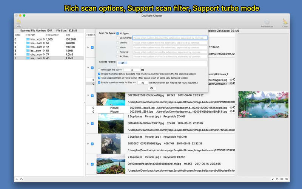The width and height of the screenshot is (302, 189).
Task: Click the Archives custom extensions input field
Action: (170, 56)
